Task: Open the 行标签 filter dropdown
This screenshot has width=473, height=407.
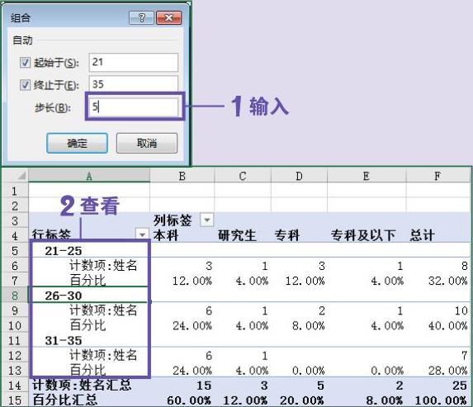Action: (142, 234)
